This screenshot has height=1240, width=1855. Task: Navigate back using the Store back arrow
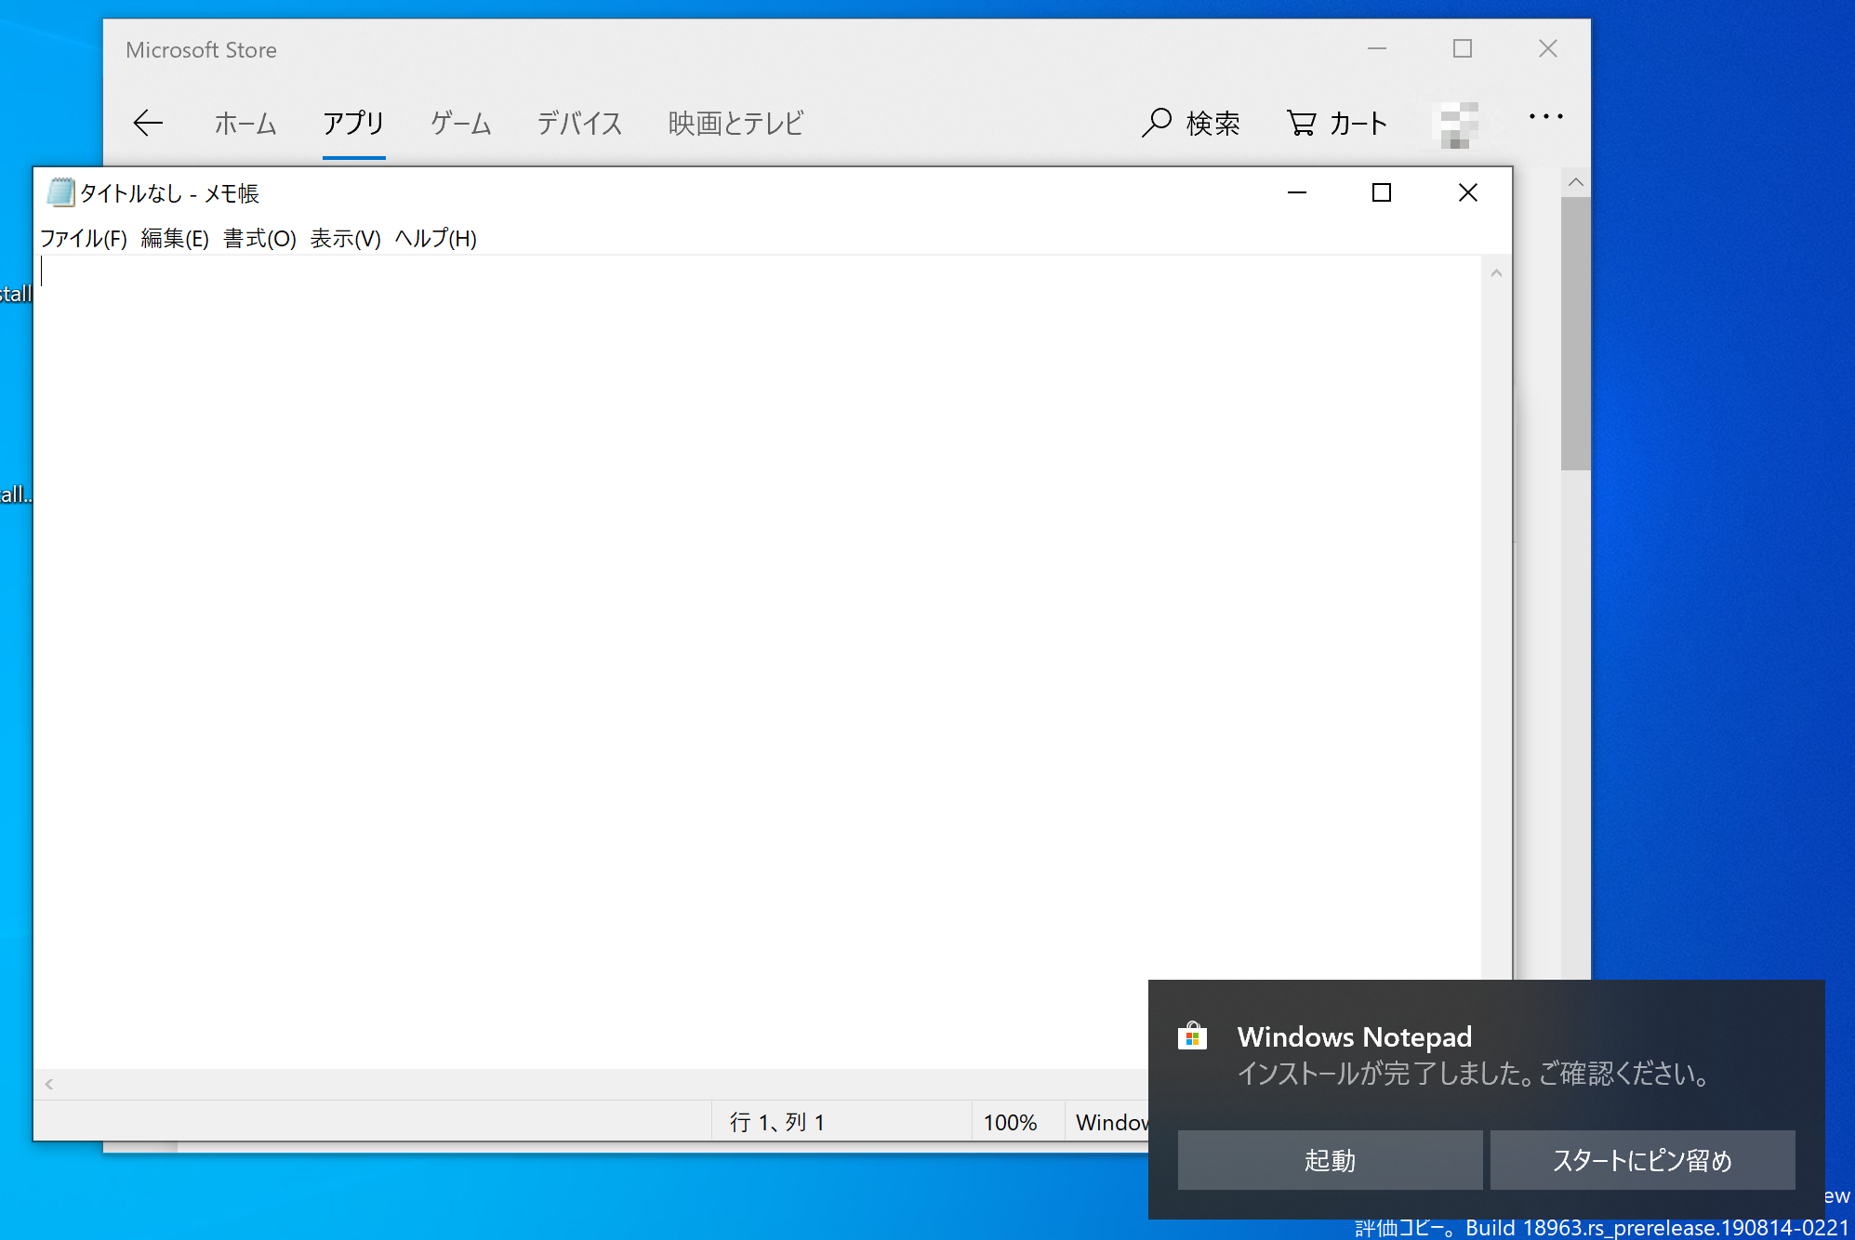pos(149,122)
